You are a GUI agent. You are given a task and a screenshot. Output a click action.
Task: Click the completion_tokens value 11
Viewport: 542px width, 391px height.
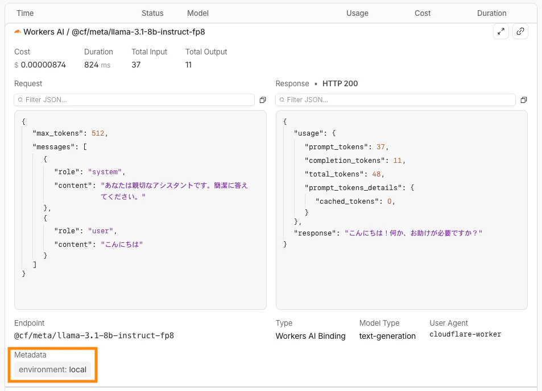(x=398, y=161)
